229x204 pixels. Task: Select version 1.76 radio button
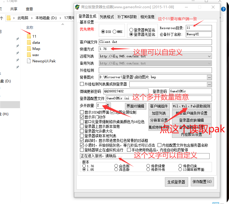pos(84,166)
